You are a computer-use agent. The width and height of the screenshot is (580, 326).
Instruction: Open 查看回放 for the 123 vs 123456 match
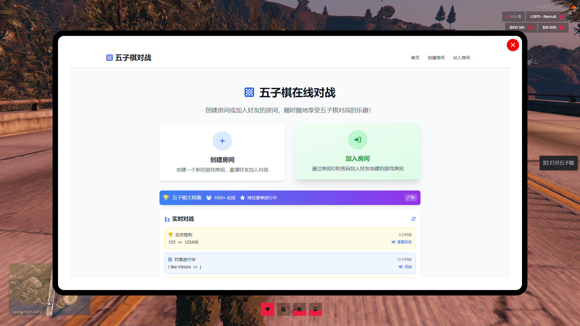coord(401,242)
